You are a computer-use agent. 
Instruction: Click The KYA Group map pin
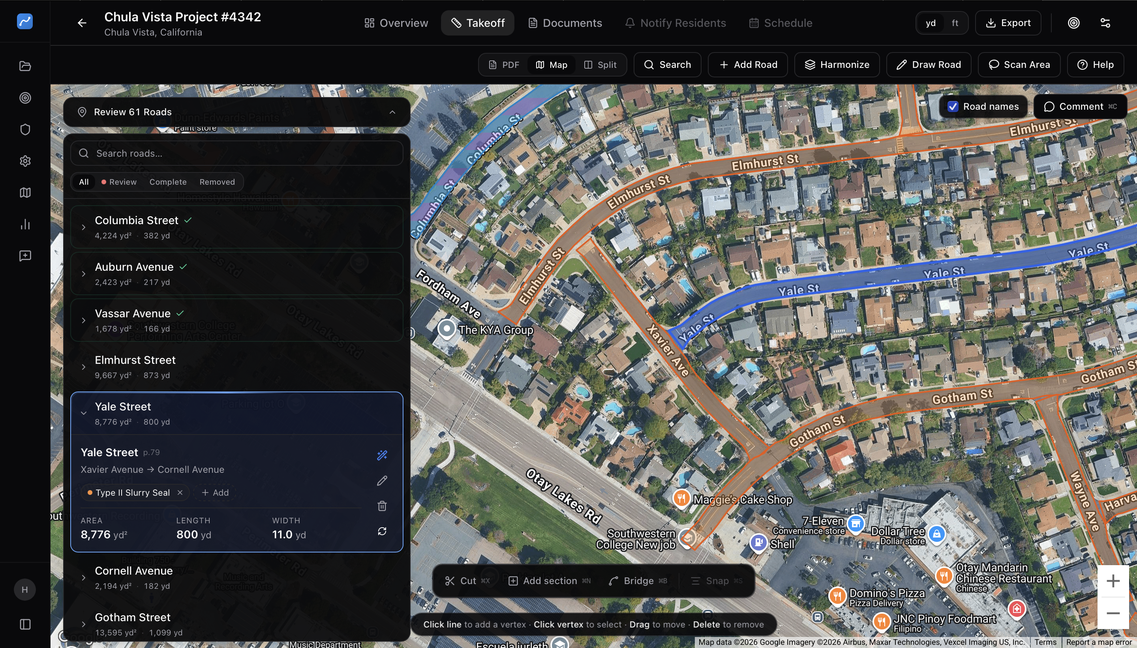[x=446, y=330]
